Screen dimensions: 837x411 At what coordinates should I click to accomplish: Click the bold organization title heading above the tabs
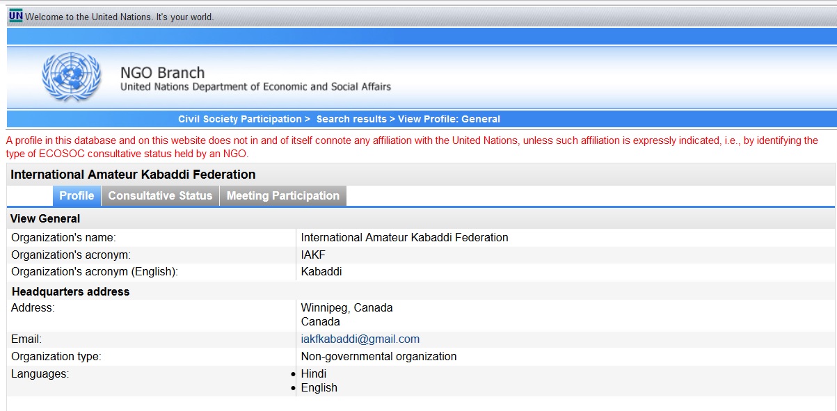133,175
